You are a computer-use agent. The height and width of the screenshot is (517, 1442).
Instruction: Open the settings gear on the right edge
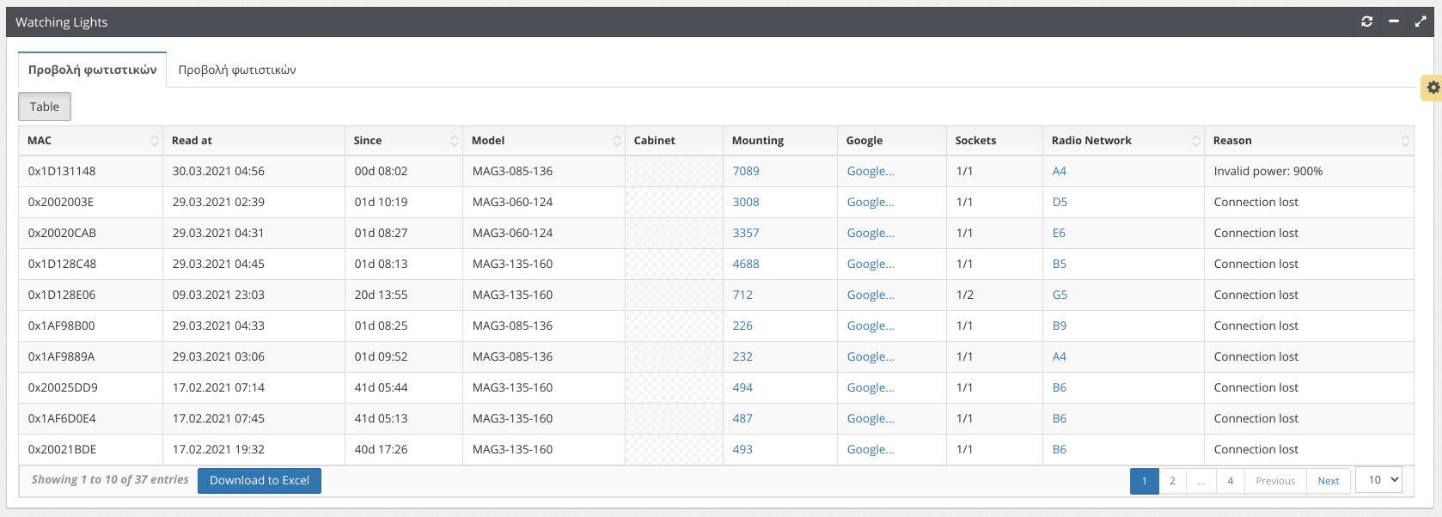1433,88
